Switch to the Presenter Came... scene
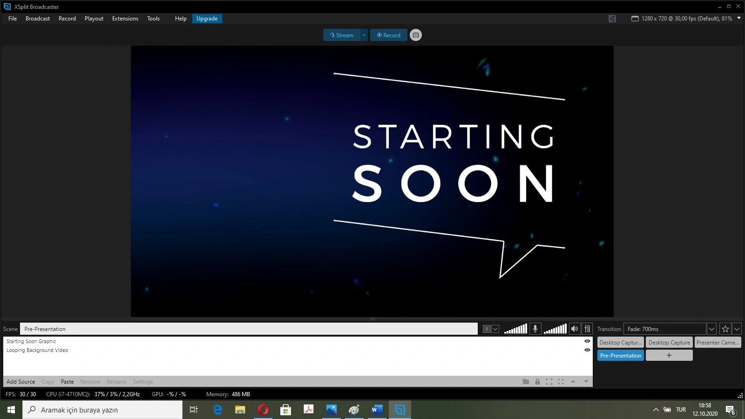Screen dimensions: 745x419 [x=718, y=342]
